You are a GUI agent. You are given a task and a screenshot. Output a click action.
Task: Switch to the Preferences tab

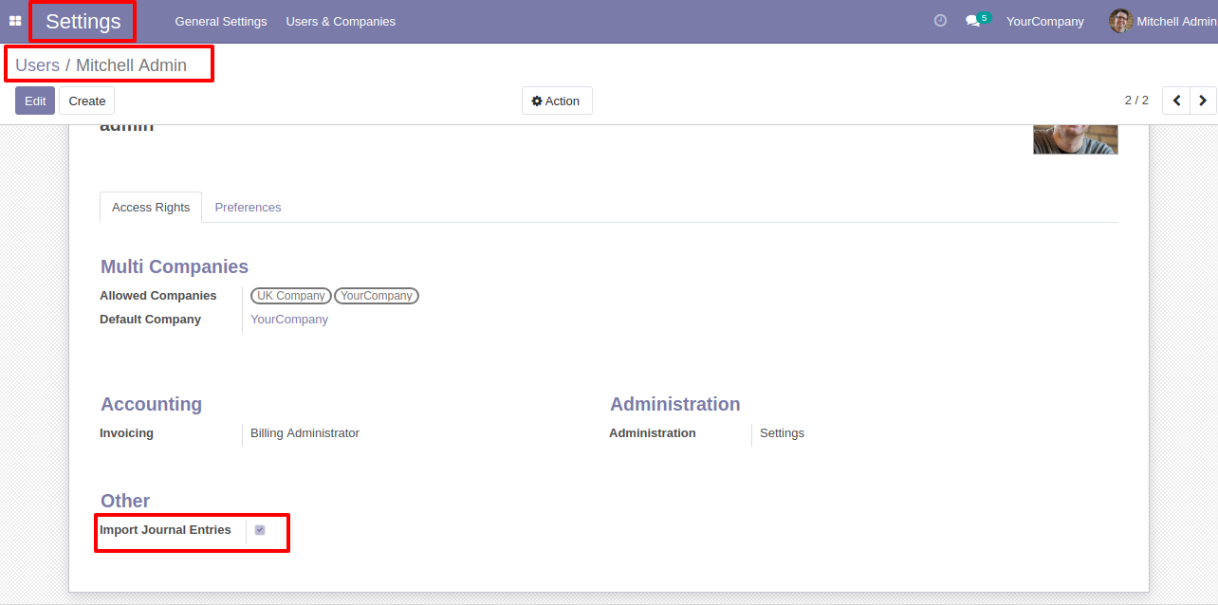(x=248, y=208)
